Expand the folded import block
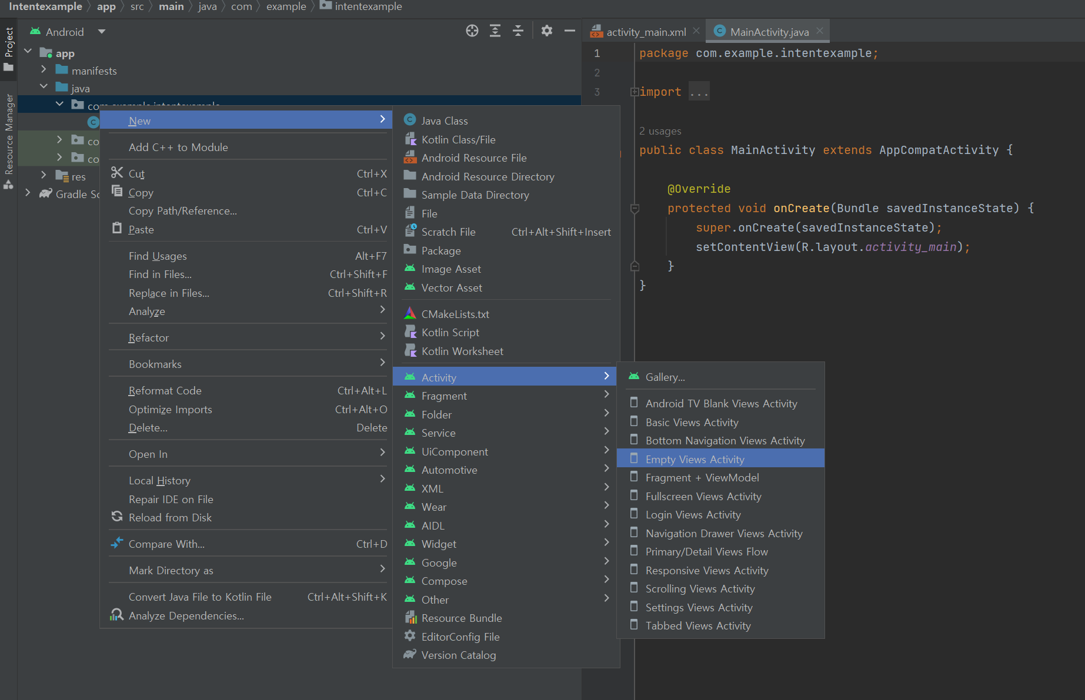This screenshot has height=700, width=1085. point(635,92)
